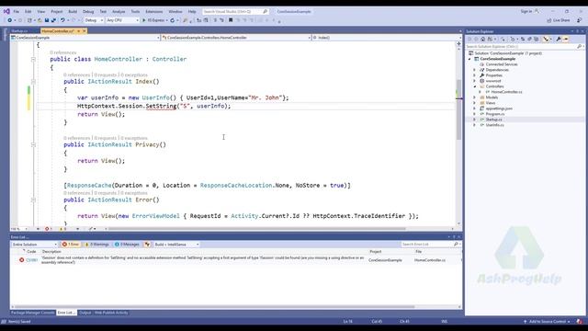588x331 pixels.
Task: Expand the Models folder
Action: pos(474,97)
